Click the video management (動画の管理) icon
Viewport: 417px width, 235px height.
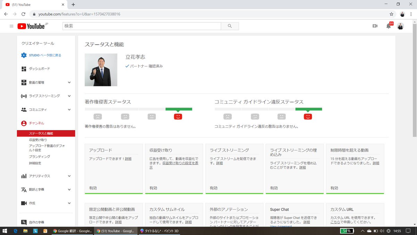coord(24,83)
